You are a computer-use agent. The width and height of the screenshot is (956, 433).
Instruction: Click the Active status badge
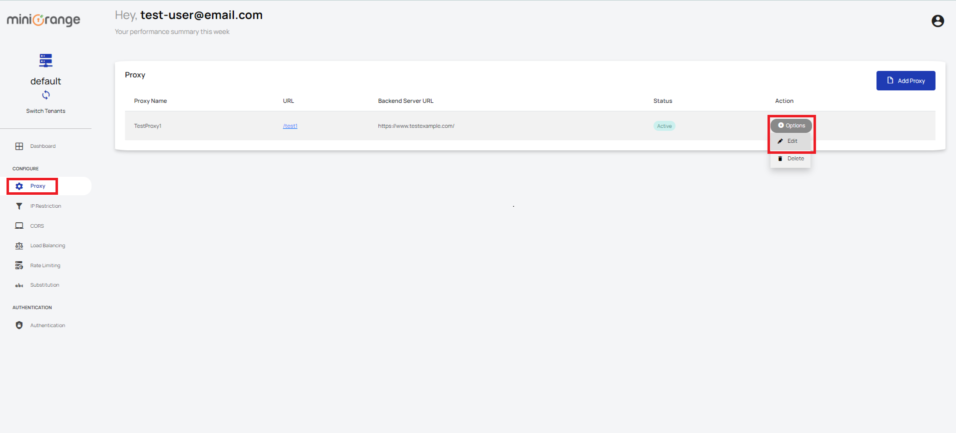[x=664, y=126]
